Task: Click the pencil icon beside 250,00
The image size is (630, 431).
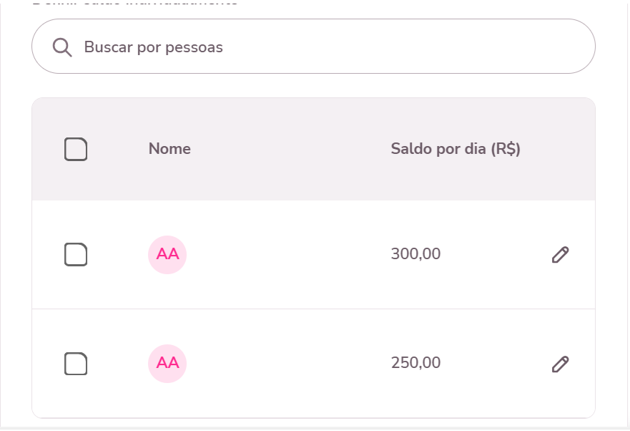Action: [561, 363]
